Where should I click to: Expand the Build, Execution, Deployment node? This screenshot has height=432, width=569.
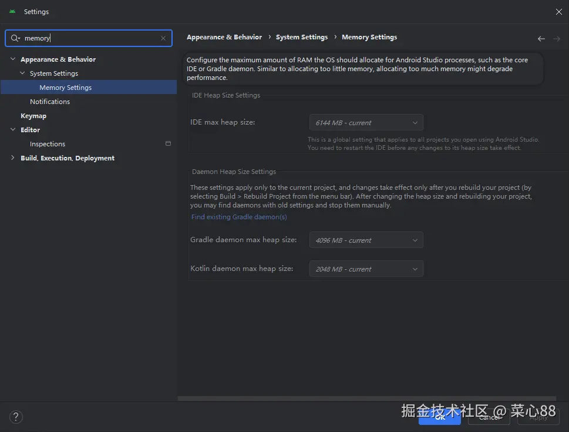pos(13,158)
